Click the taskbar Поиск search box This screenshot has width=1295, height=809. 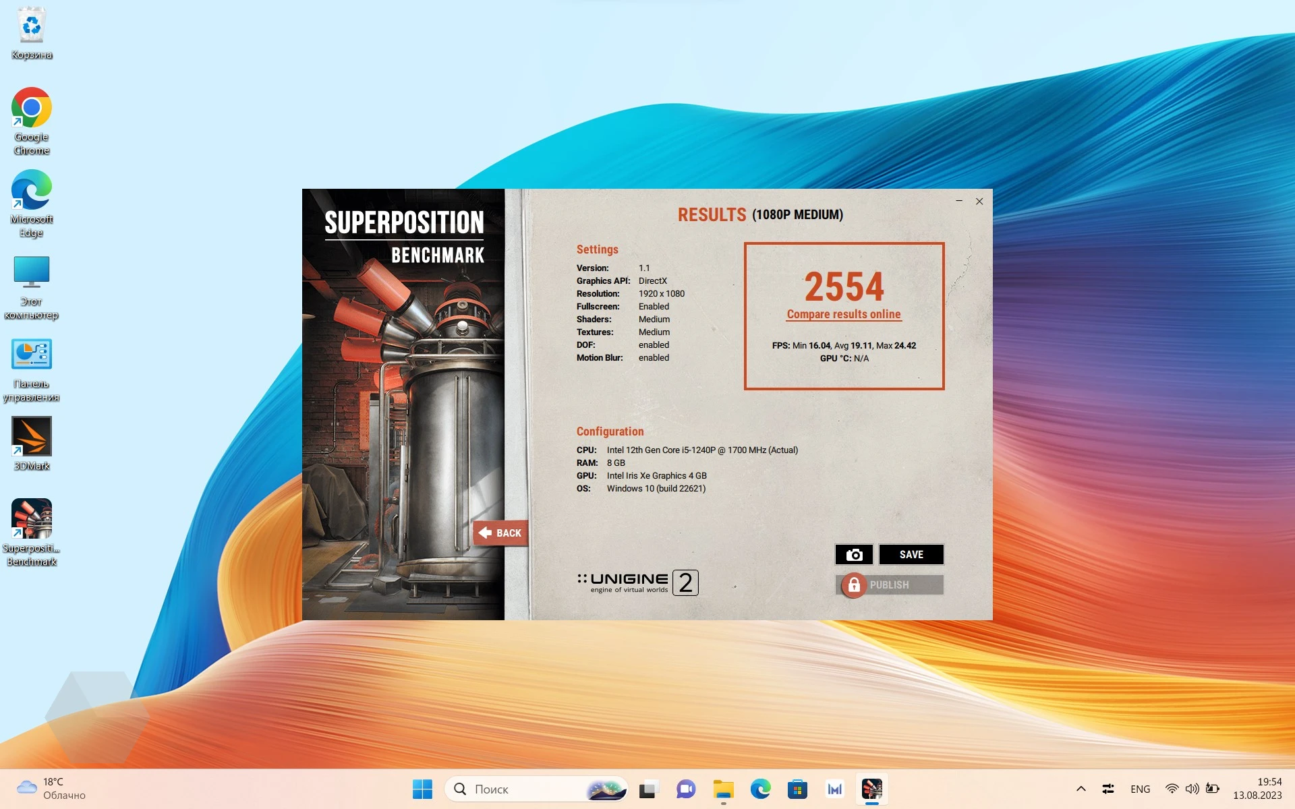[x=536, y=789]
